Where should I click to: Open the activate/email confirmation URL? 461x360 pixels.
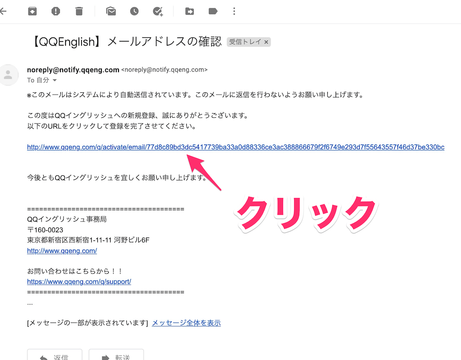coord(236,147)
